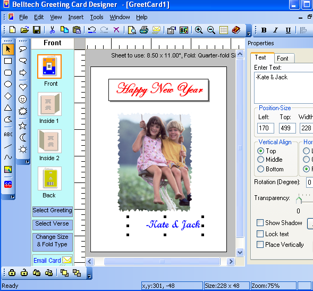Click the Email Card button

(x=53, y=260)
